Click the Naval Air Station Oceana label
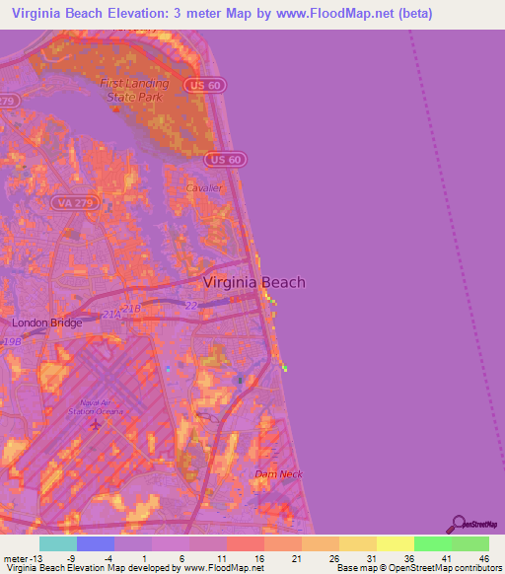Screen dimensions: 505x574 (96, 407)
